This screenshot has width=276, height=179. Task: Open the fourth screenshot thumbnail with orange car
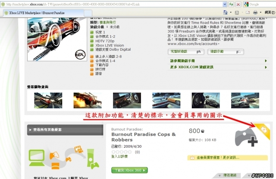coord(166,100)
